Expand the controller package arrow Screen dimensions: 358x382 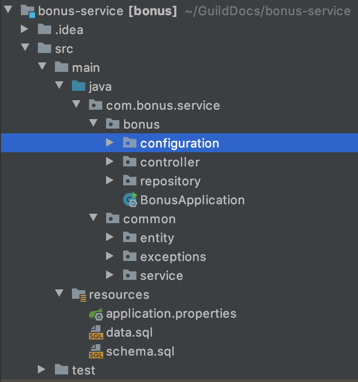pos(110,162)
